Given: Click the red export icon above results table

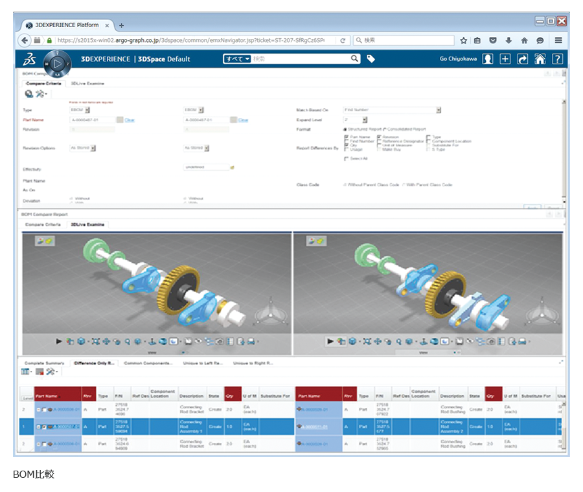Looking at the screenshot, I should click(x=40, y=372).
